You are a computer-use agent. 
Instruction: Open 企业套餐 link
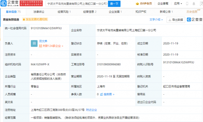point(163,4)
